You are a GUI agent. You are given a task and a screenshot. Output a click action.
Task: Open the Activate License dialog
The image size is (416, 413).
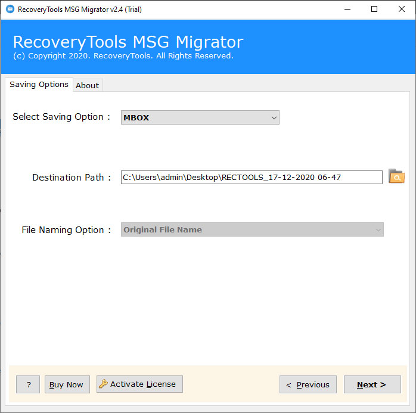pyautogui.click(x=139, y=384)
